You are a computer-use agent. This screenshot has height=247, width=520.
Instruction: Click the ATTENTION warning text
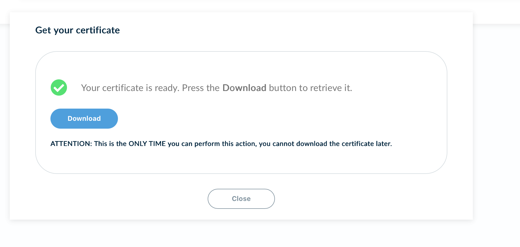coord(221,144)
